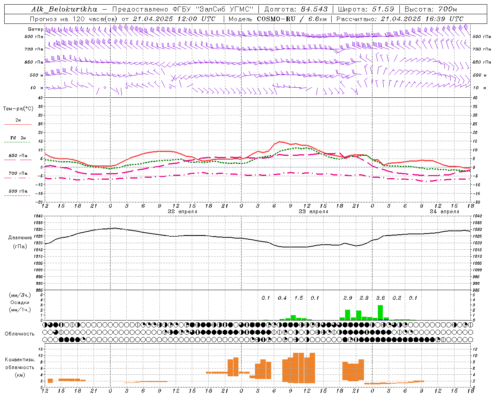Click the Рассчитано: 21.04.2025 16:39 UTC timestamp
The width and height of the screenshot is (493, 394).
pyautogui.click(x=400, y=19)
